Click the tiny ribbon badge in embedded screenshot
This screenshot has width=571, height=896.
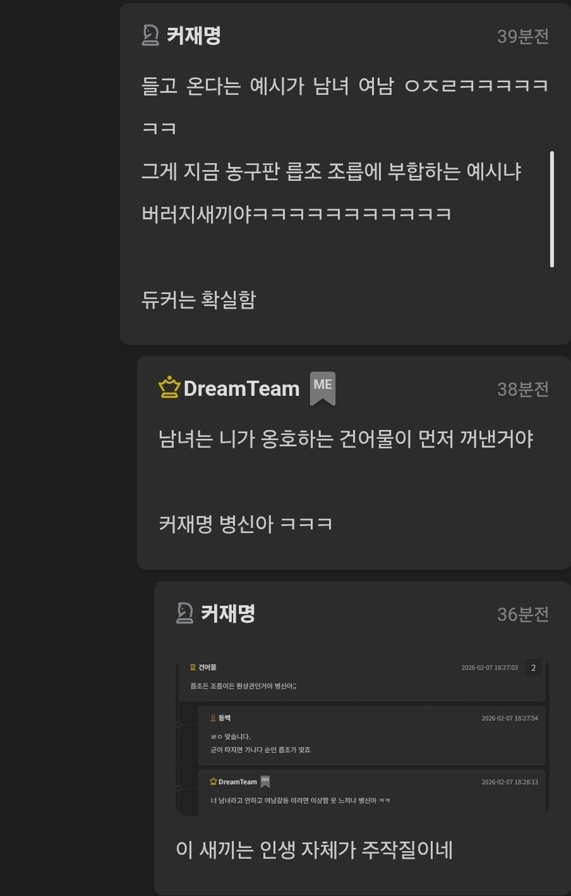265,782
